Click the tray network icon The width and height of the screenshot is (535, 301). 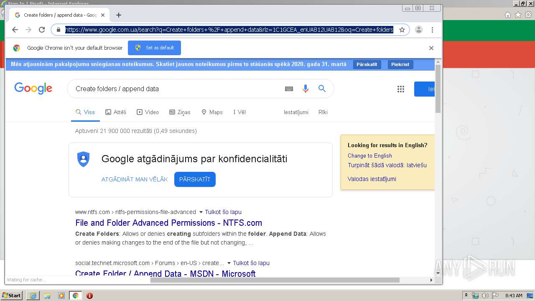(x=475, y=296)
